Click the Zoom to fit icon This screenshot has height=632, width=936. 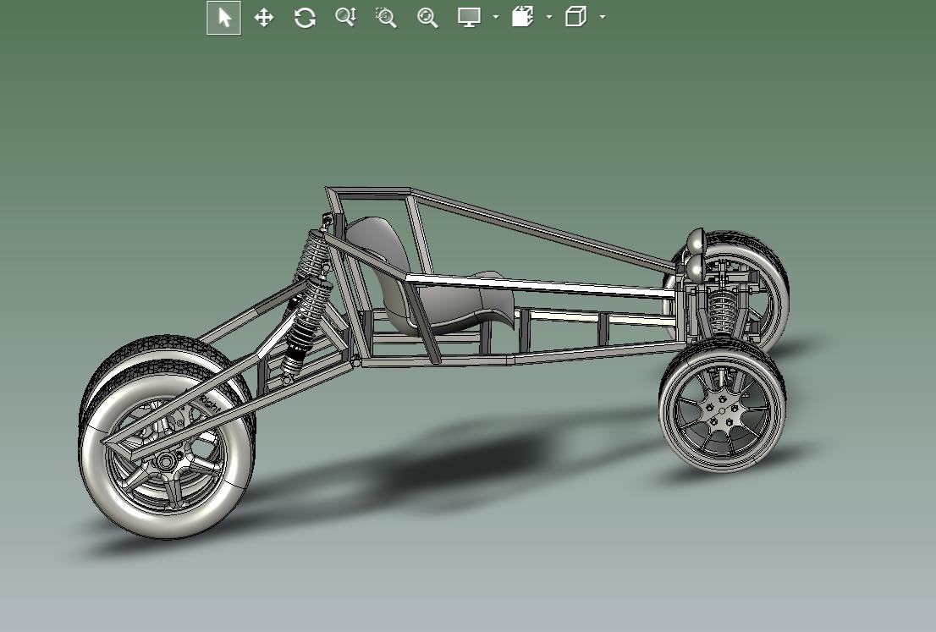(427, 18)
